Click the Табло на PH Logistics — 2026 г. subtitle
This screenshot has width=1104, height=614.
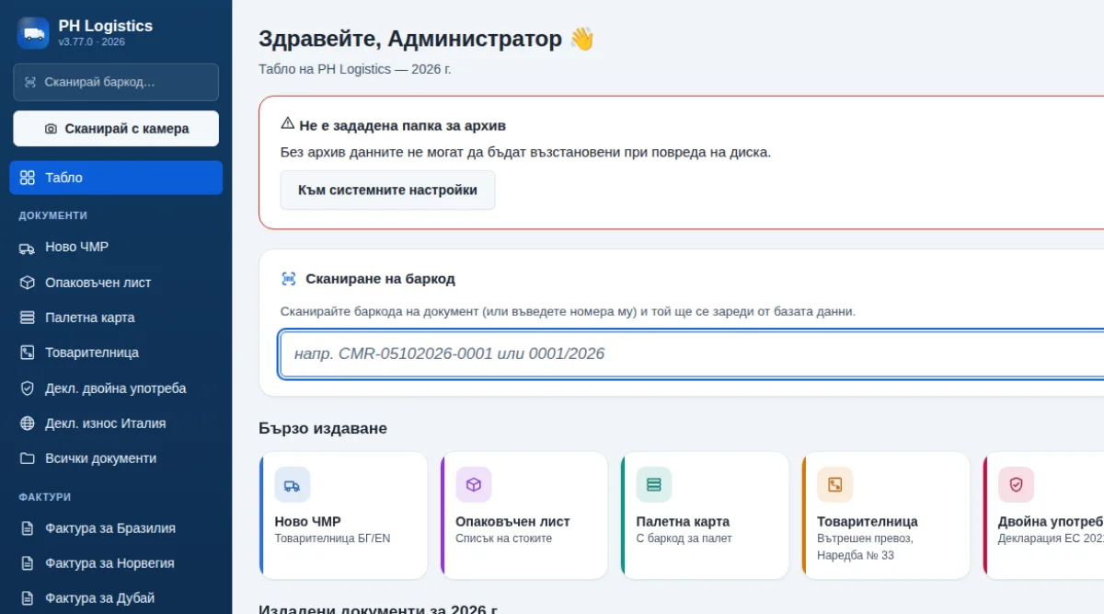point(355,69)
